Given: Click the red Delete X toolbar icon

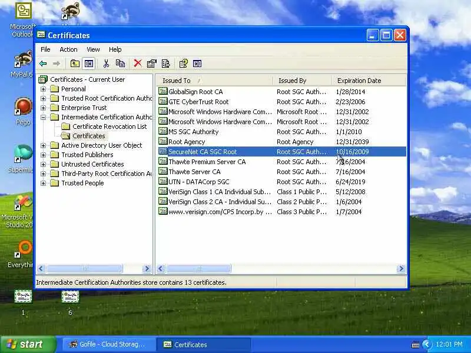Looking at the screenshot, I should [x=138, y=64].
